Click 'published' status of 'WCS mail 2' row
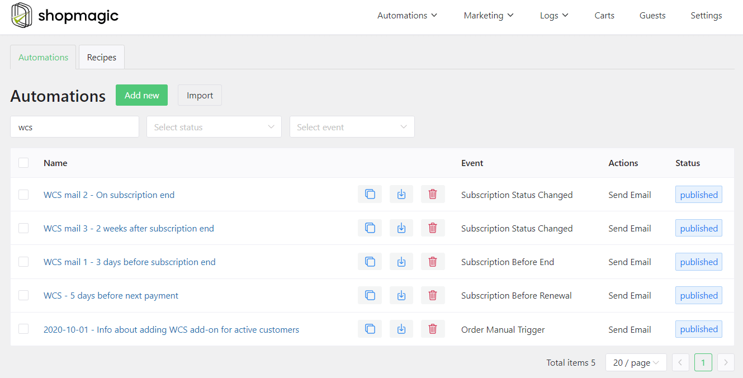The image size is (743, 378). 699,195
